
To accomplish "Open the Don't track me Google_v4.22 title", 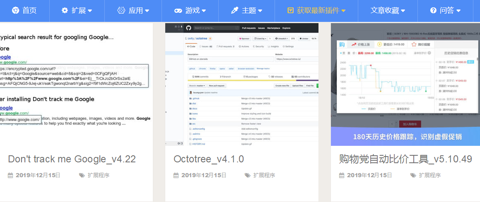I will [72, 159].
